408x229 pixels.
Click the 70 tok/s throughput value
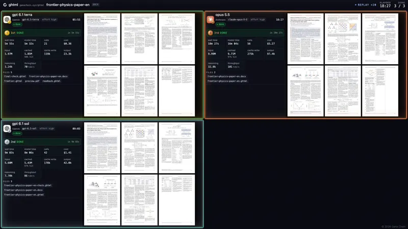pyautogui.click(x=30, y=67)
